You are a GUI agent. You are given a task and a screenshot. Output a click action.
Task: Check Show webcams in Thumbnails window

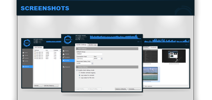tap(144, 86)
